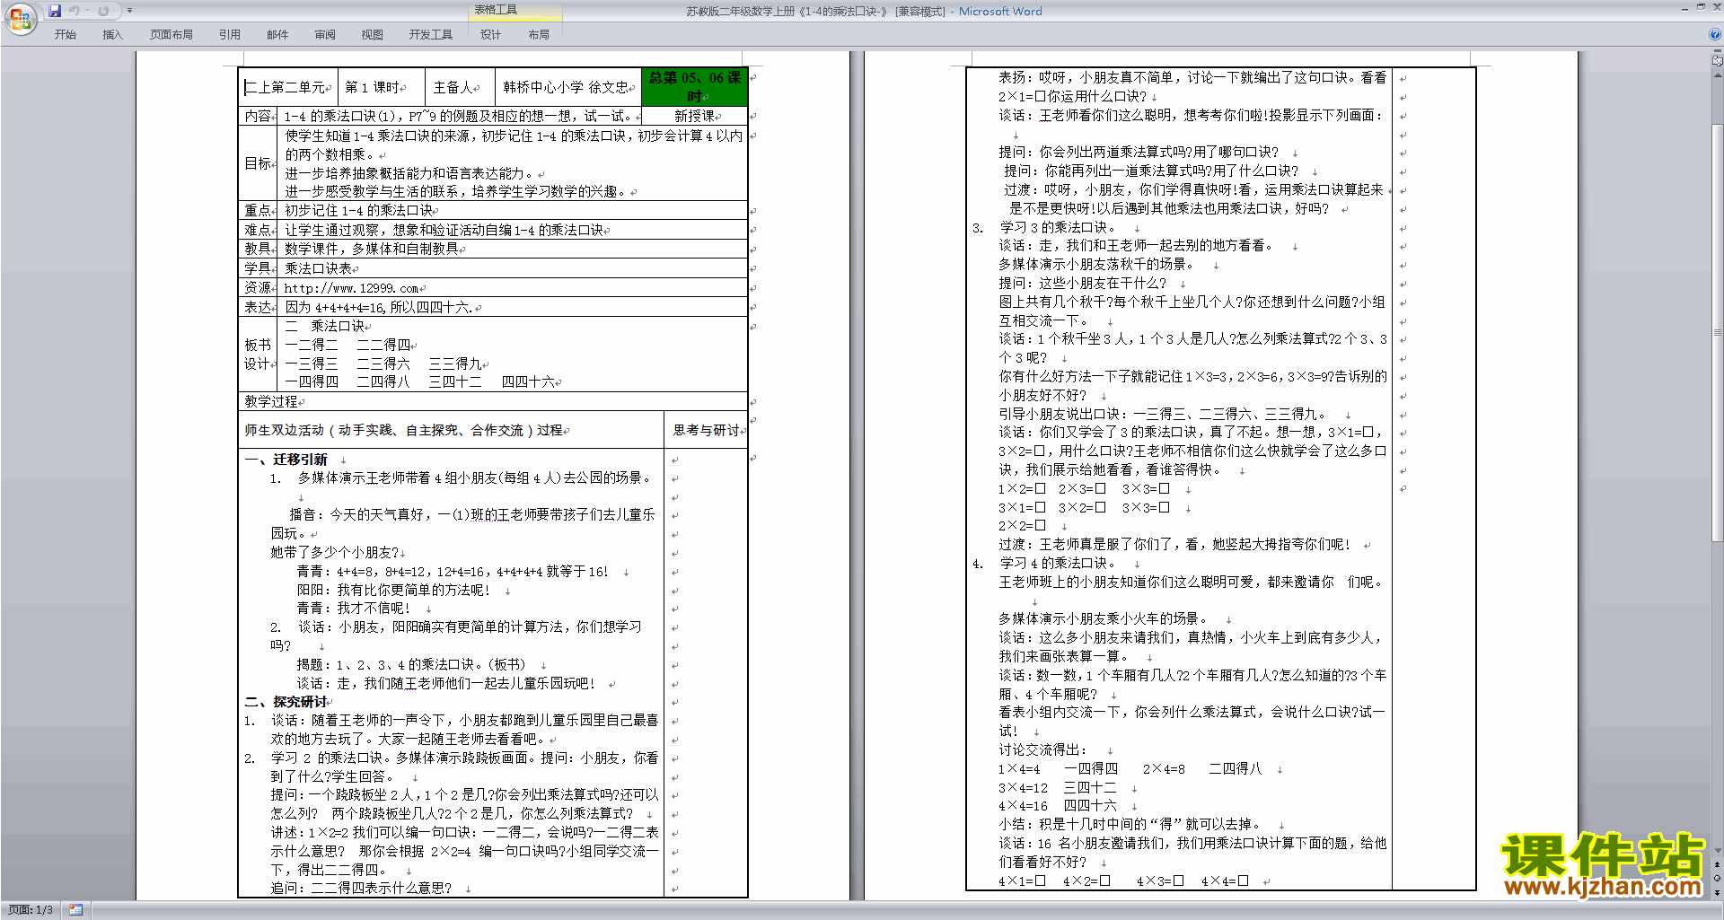Click the 讨论交流得出 line on page two

pyautogui.click(x=1043, y=749)
